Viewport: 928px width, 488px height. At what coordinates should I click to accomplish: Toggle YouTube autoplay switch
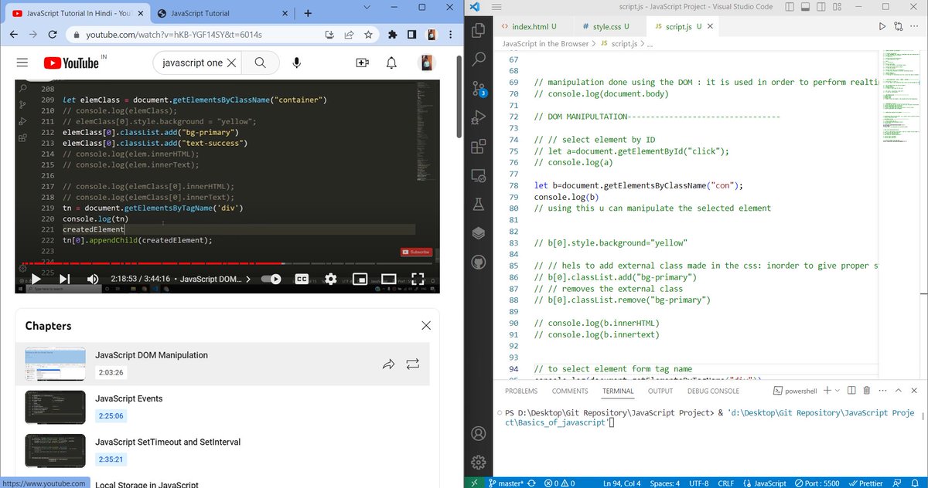click(x=271, y=279)
